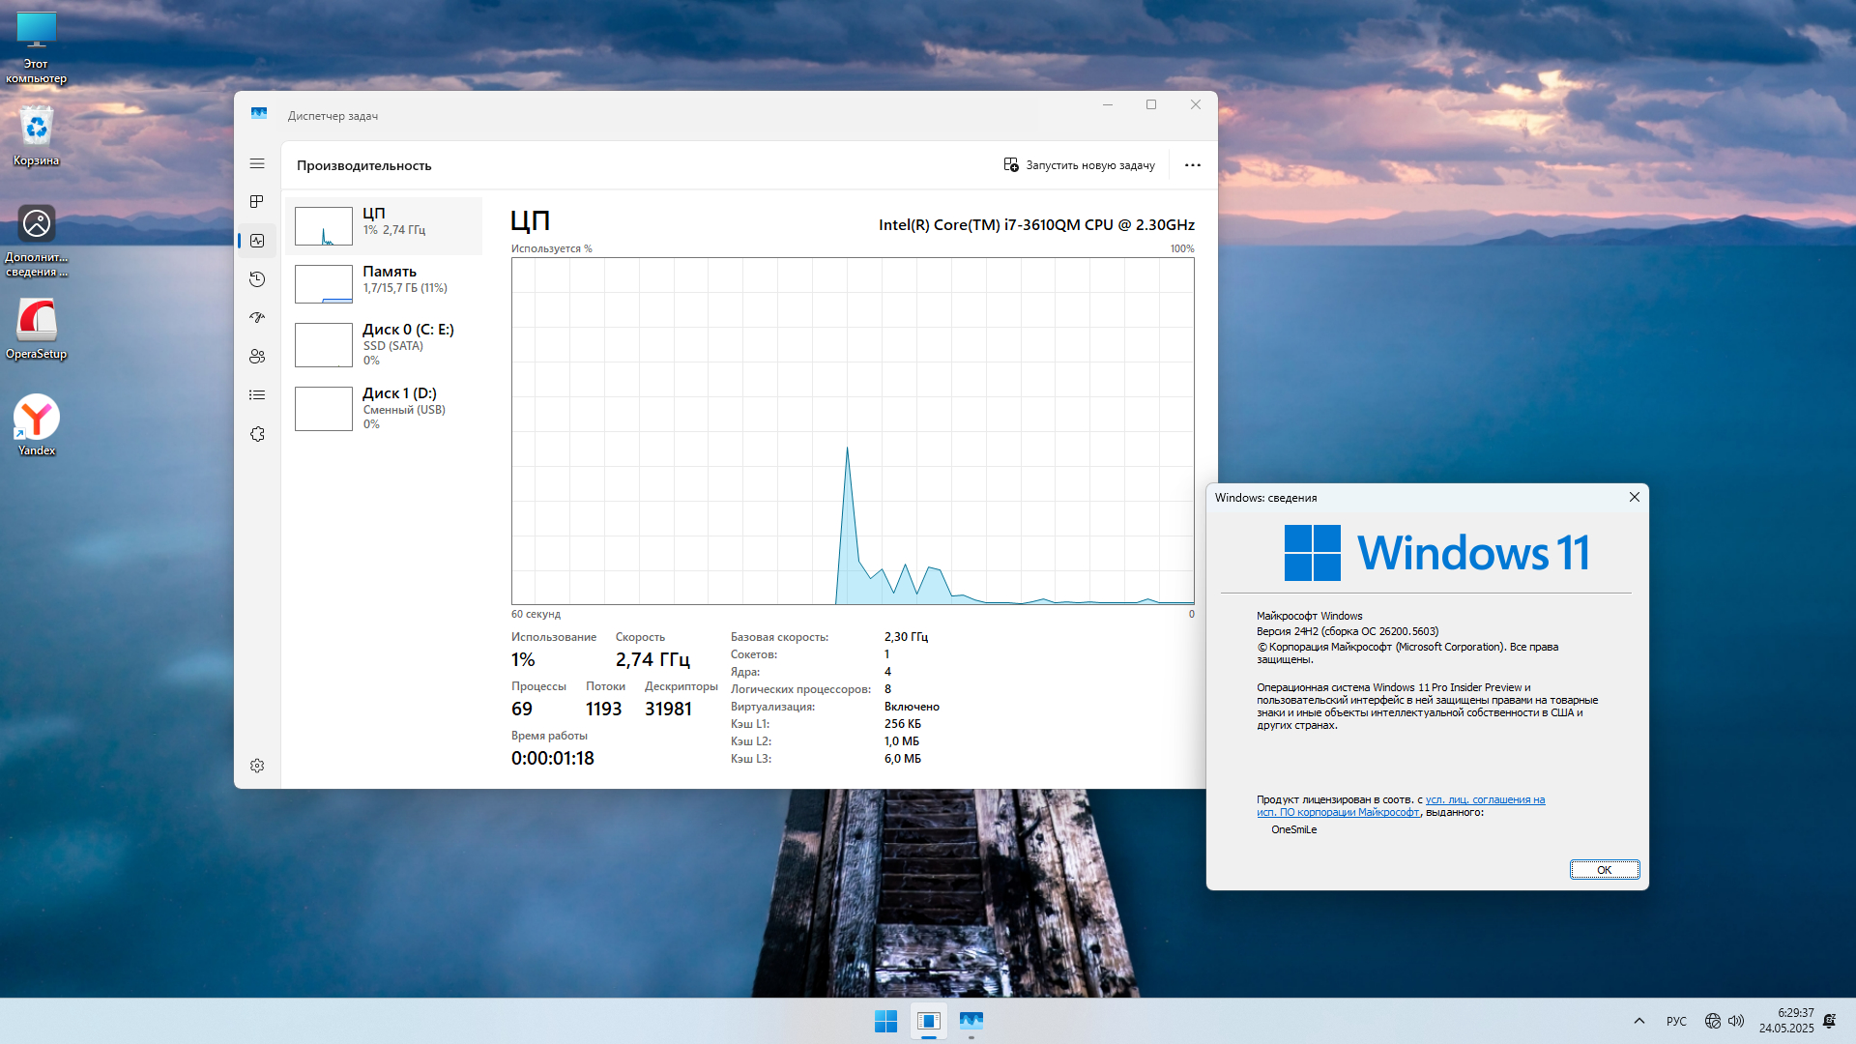1856x1044 pixels.
Task: Click the CPU usage graph
Action: coord(853,430)
